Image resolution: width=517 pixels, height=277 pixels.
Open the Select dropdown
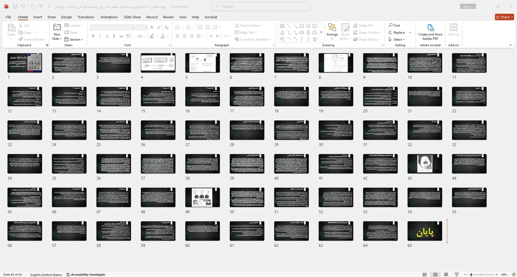[397, 39]
